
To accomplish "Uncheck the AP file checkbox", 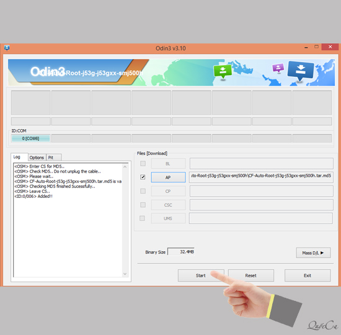I will 143,177.
